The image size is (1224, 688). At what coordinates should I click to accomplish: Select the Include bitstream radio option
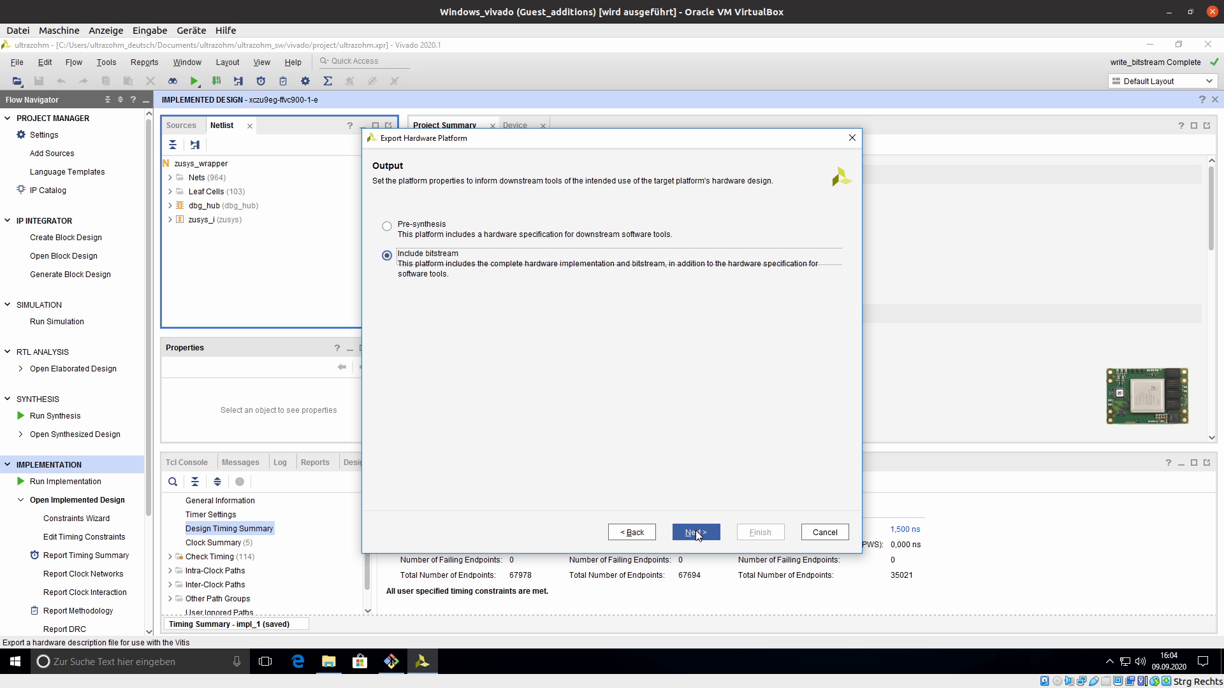coord(387,255)
